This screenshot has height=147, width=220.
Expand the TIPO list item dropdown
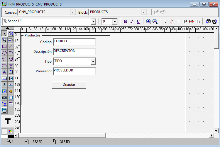click(93, 61)
